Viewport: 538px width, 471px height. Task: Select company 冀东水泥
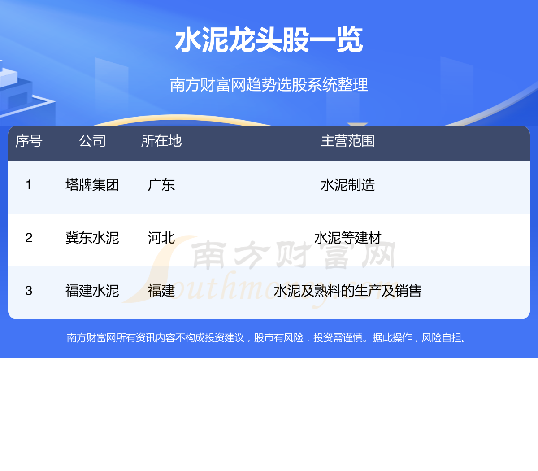92,238
